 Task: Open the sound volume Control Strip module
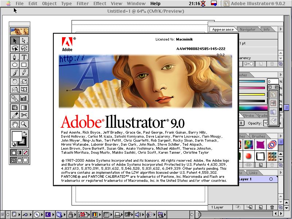pyautogui.click(x=139, y=215)
